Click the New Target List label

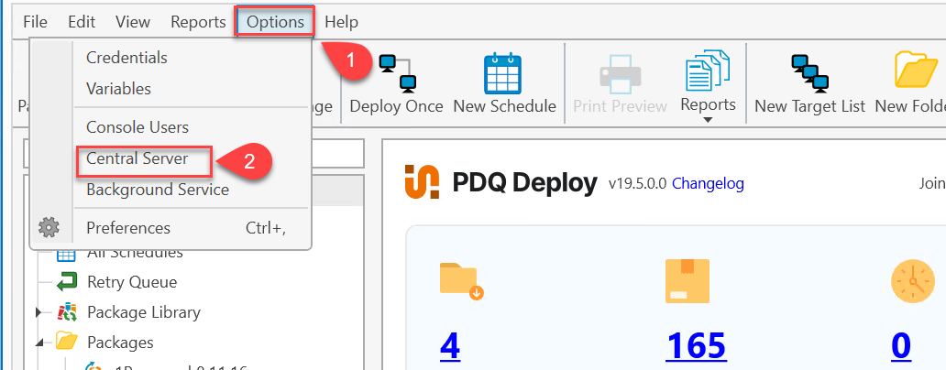[x=809, y=106]
